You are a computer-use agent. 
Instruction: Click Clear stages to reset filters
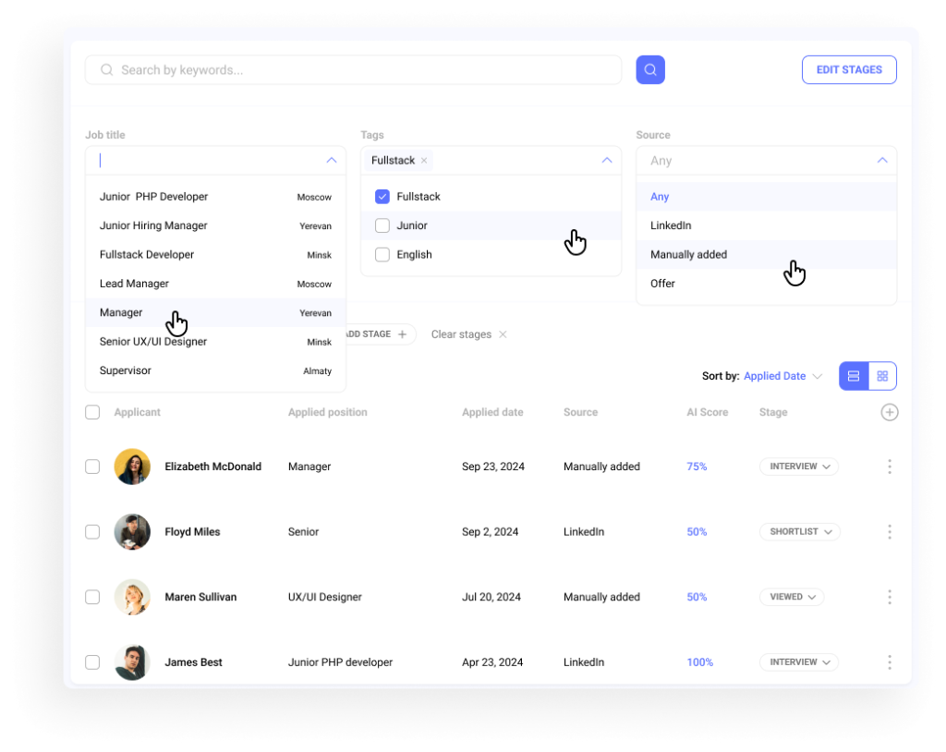tap(460, 334)
